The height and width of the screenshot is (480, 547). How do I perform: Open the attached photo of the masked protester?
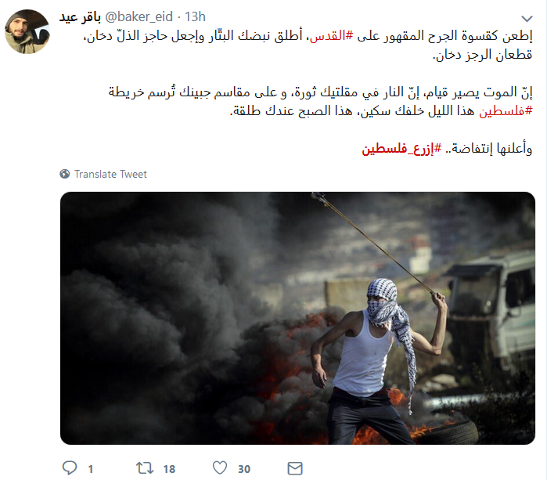[x=297, y=318]
